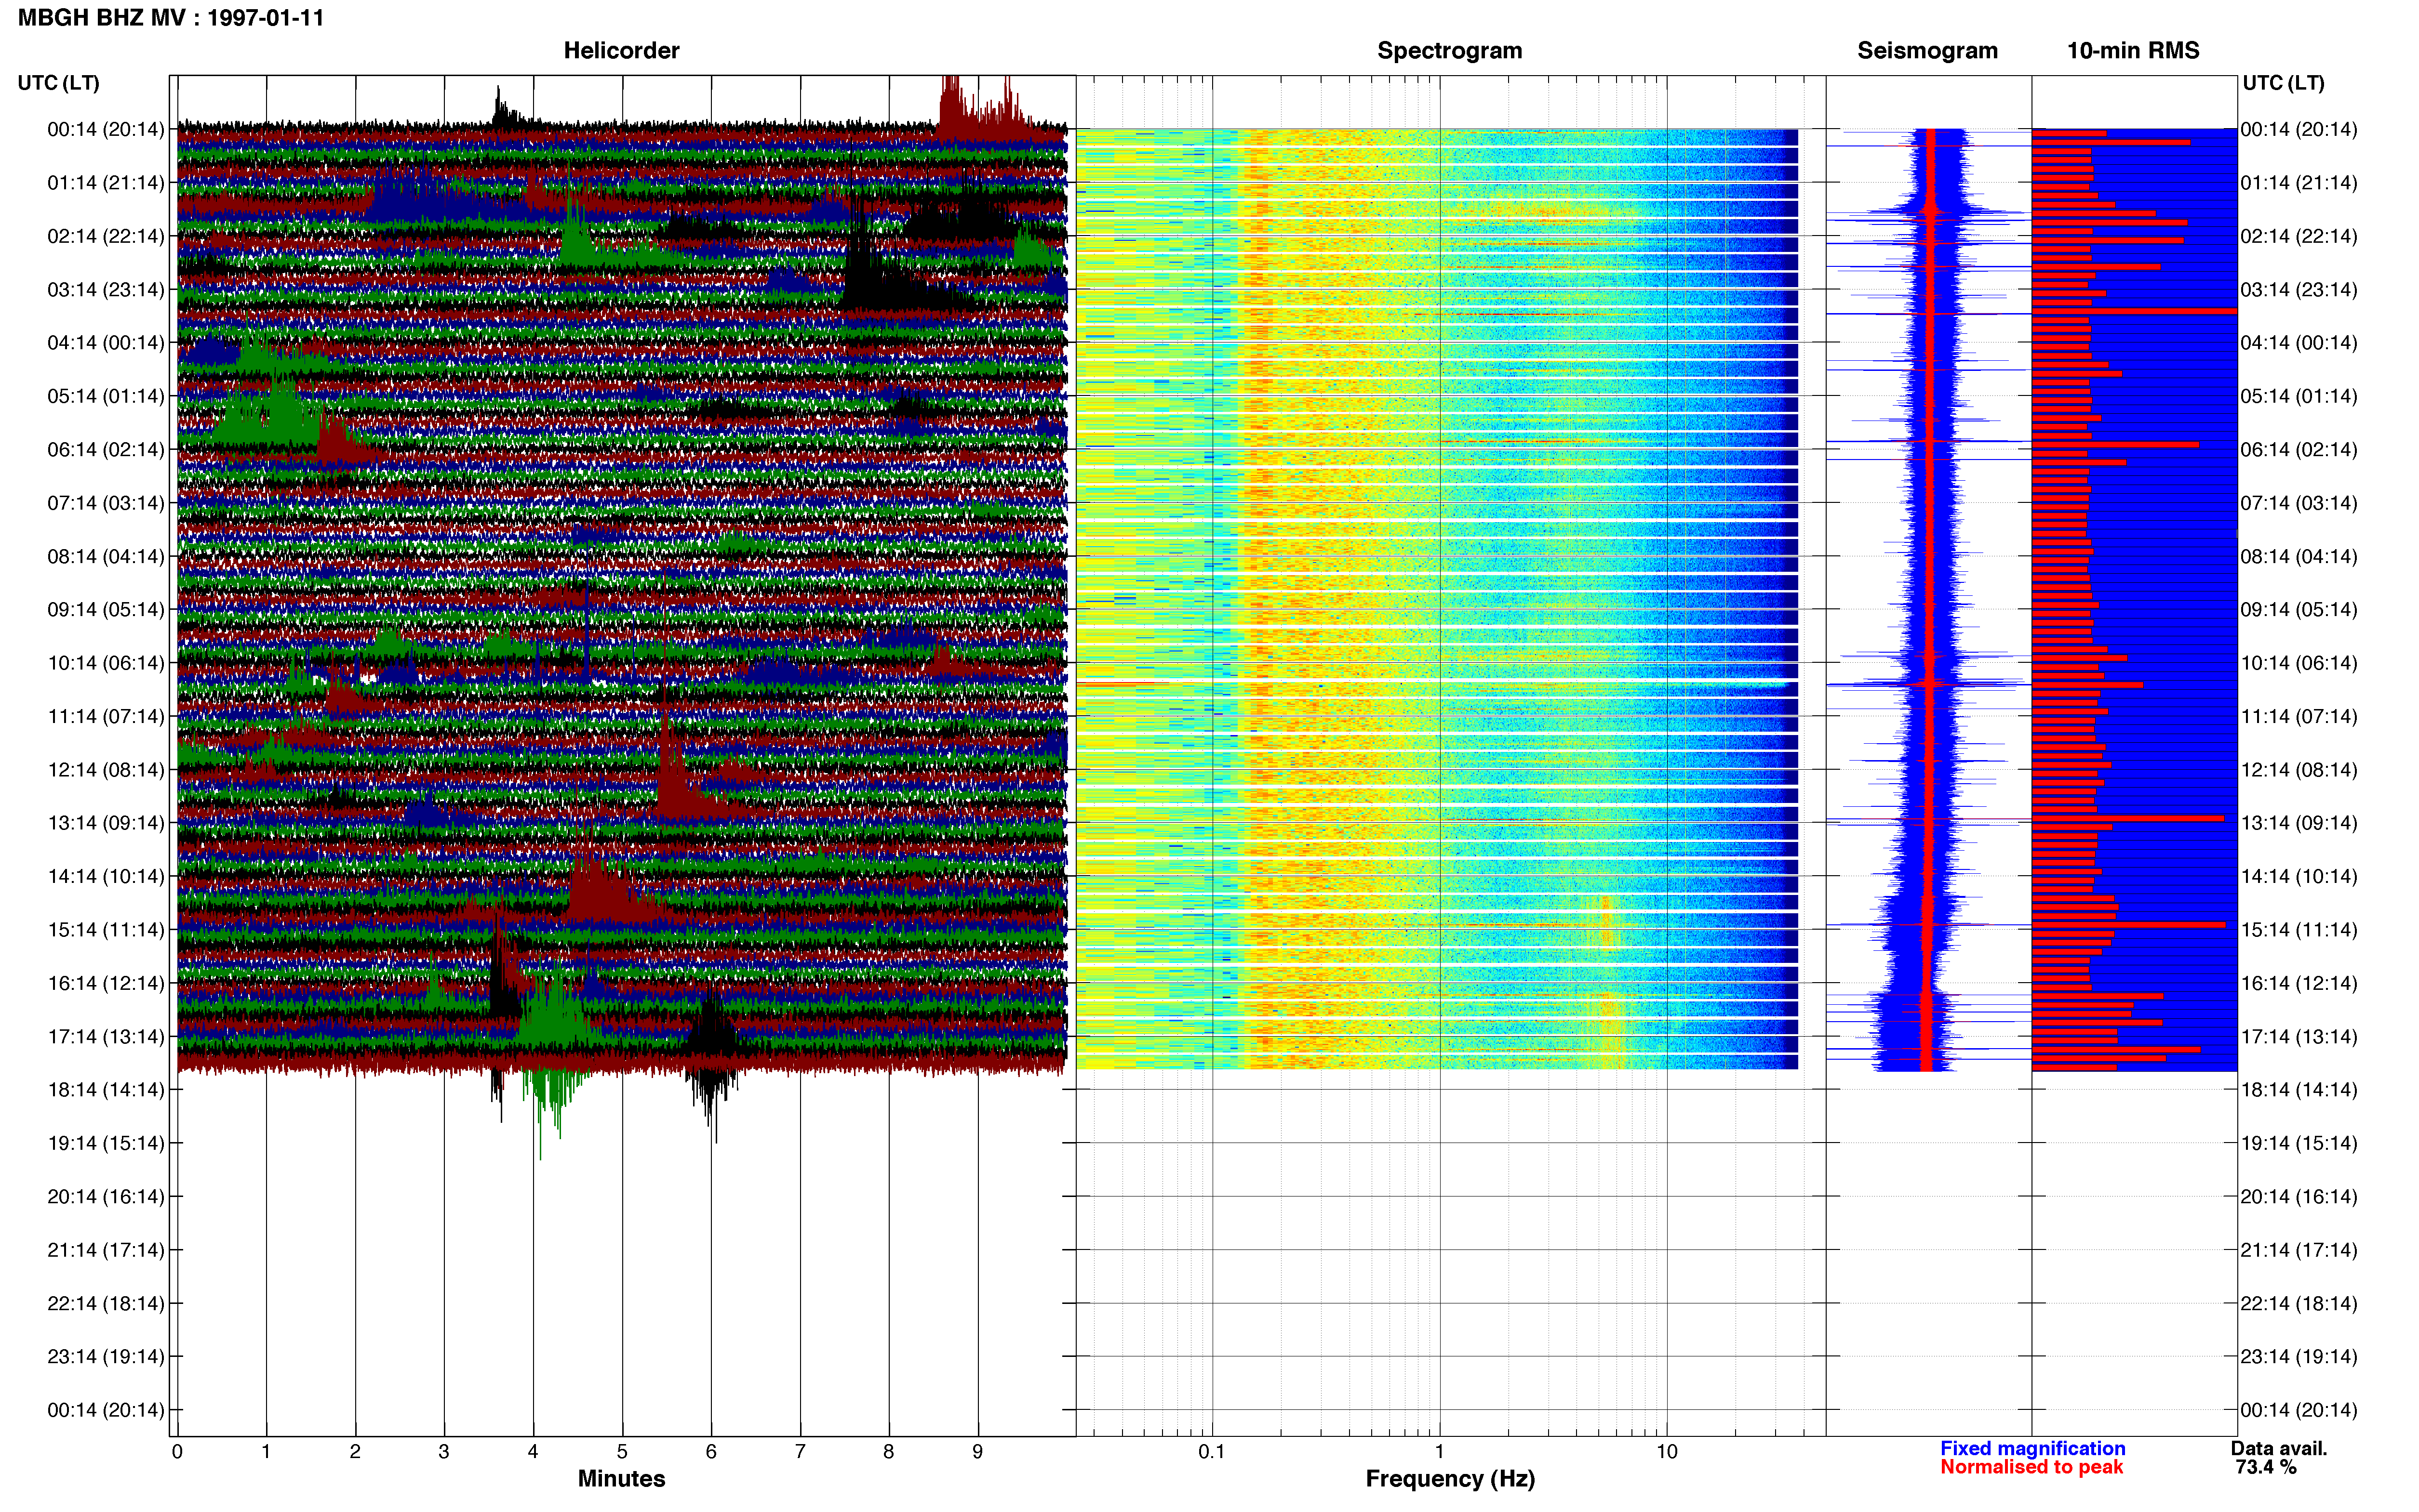Click right-side time label '15:14 (11:14)'
2419x1512 pixels.
2299,930
